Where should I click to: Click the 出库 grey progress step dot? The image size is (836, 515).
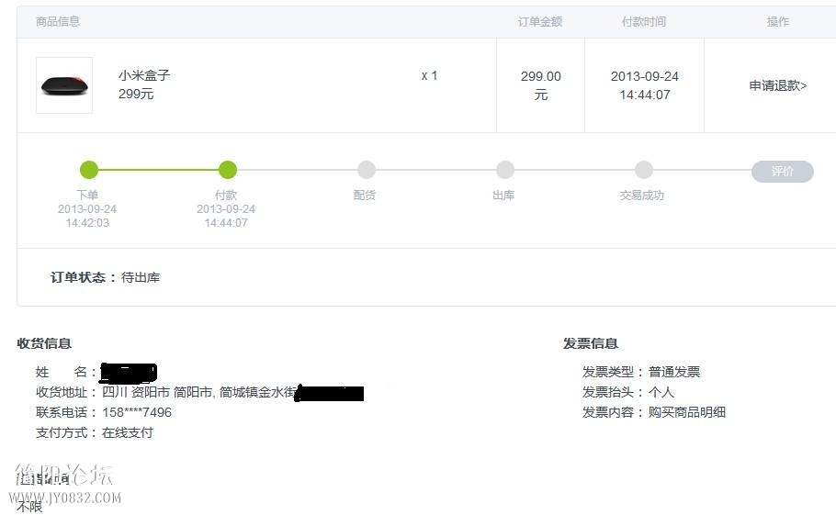[505, 170]
